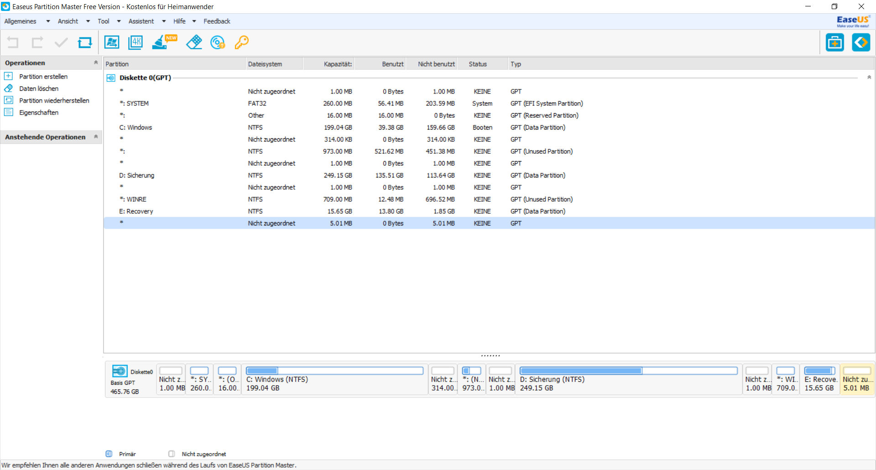
Task: Select C: Windows (NTFS) block in disk map
Action: (335, 379)
